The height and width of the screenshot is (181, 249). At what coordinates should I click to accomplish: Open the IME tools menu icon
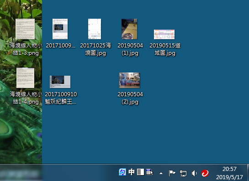click(x=149, y=172)
